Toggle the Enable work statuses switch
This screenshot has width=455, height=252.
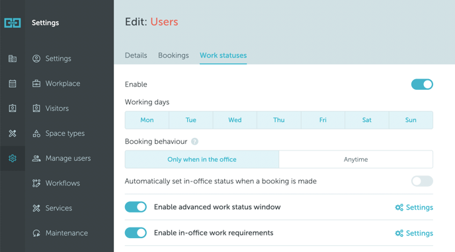(422, 84)
